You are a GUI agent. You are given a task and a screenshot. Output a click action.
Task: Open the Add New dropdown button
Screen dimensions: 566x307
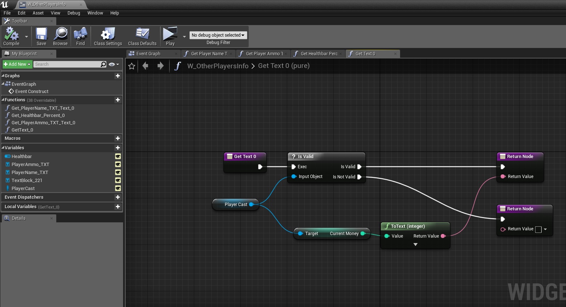tap(17, 64)
